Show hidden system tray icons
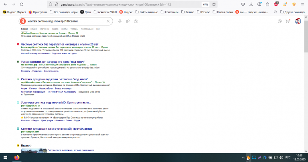The width and height of the screenshot is (308, 162). click(243, 158)
